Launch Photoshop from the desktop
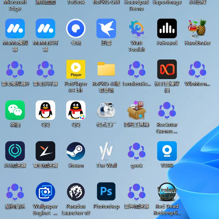The image size is (219, 219). 106,191
